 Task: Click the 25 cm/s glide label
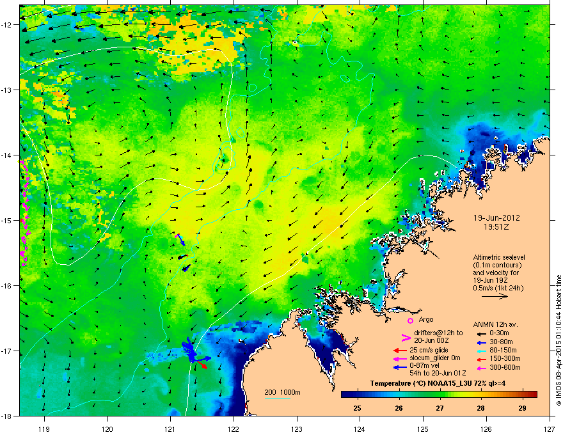(429, 350)
